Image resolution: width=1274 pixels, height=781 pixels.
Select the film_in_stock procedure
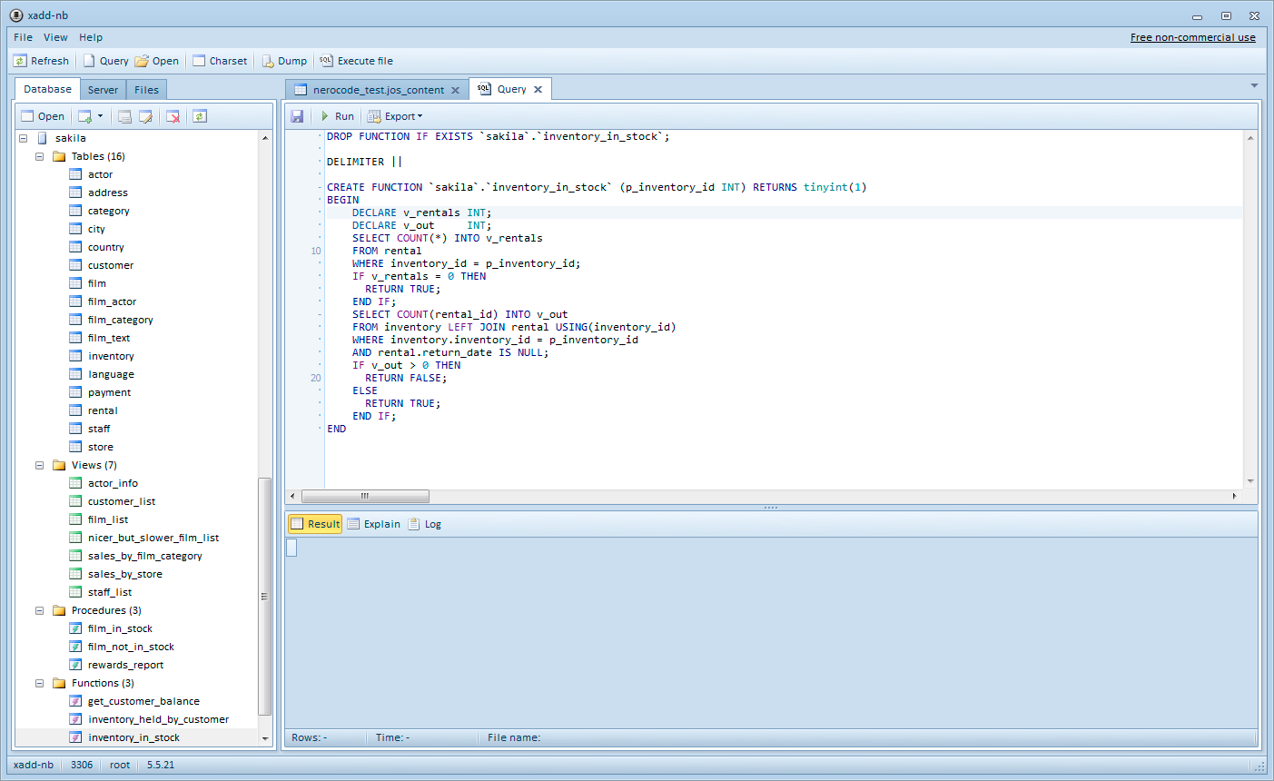point(120,628)
